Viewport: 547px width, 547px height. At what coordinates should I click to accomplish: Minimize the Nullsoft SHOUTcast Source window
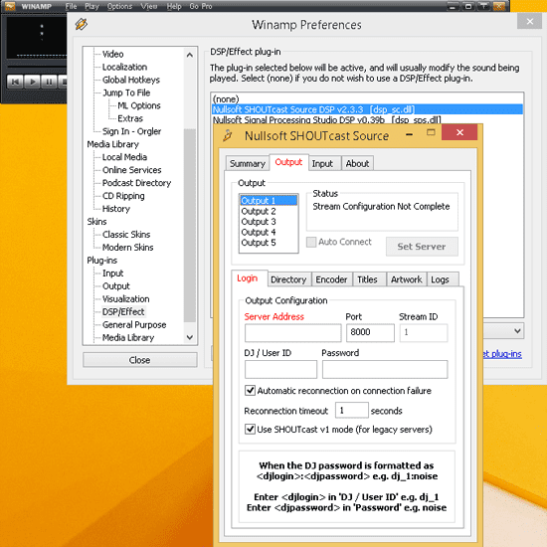tap(410, 133)
